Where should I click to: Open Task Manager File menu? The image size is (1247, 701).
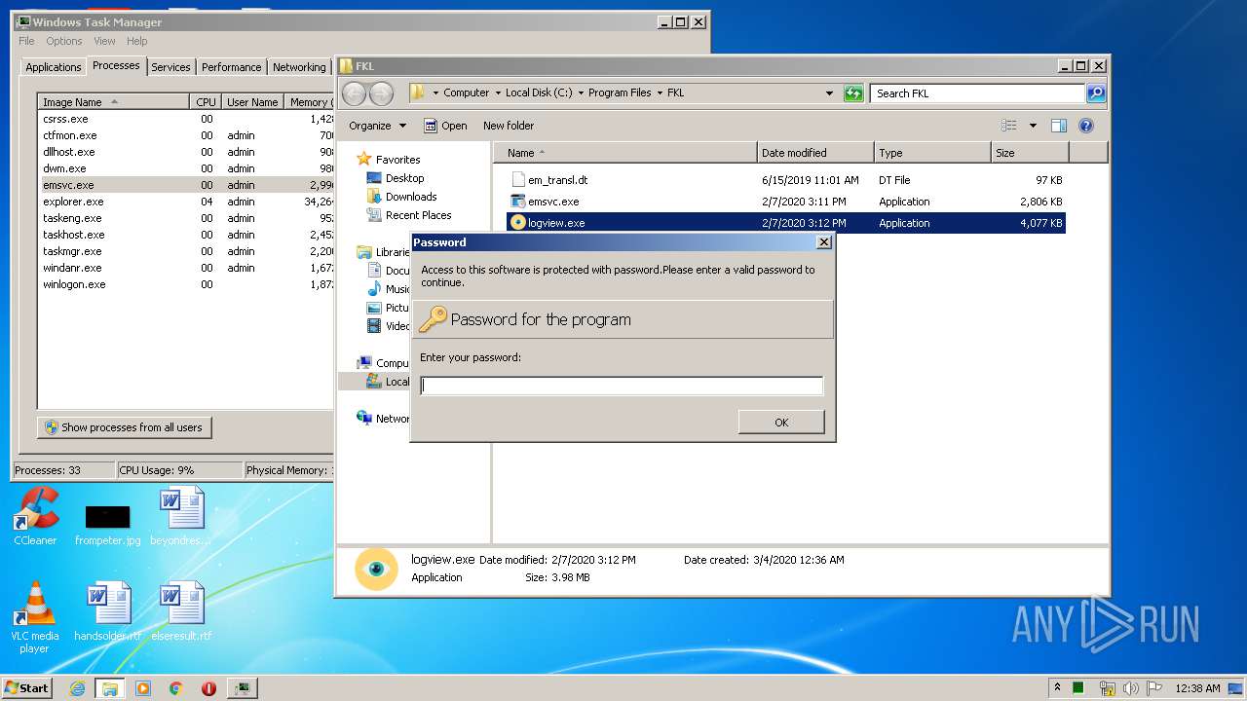[x=26, y=41]
